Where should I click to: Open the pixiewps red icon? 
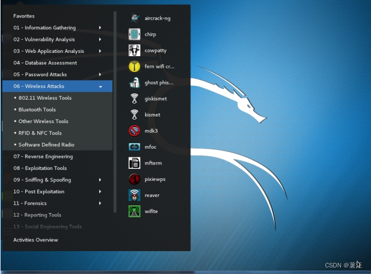134,179
